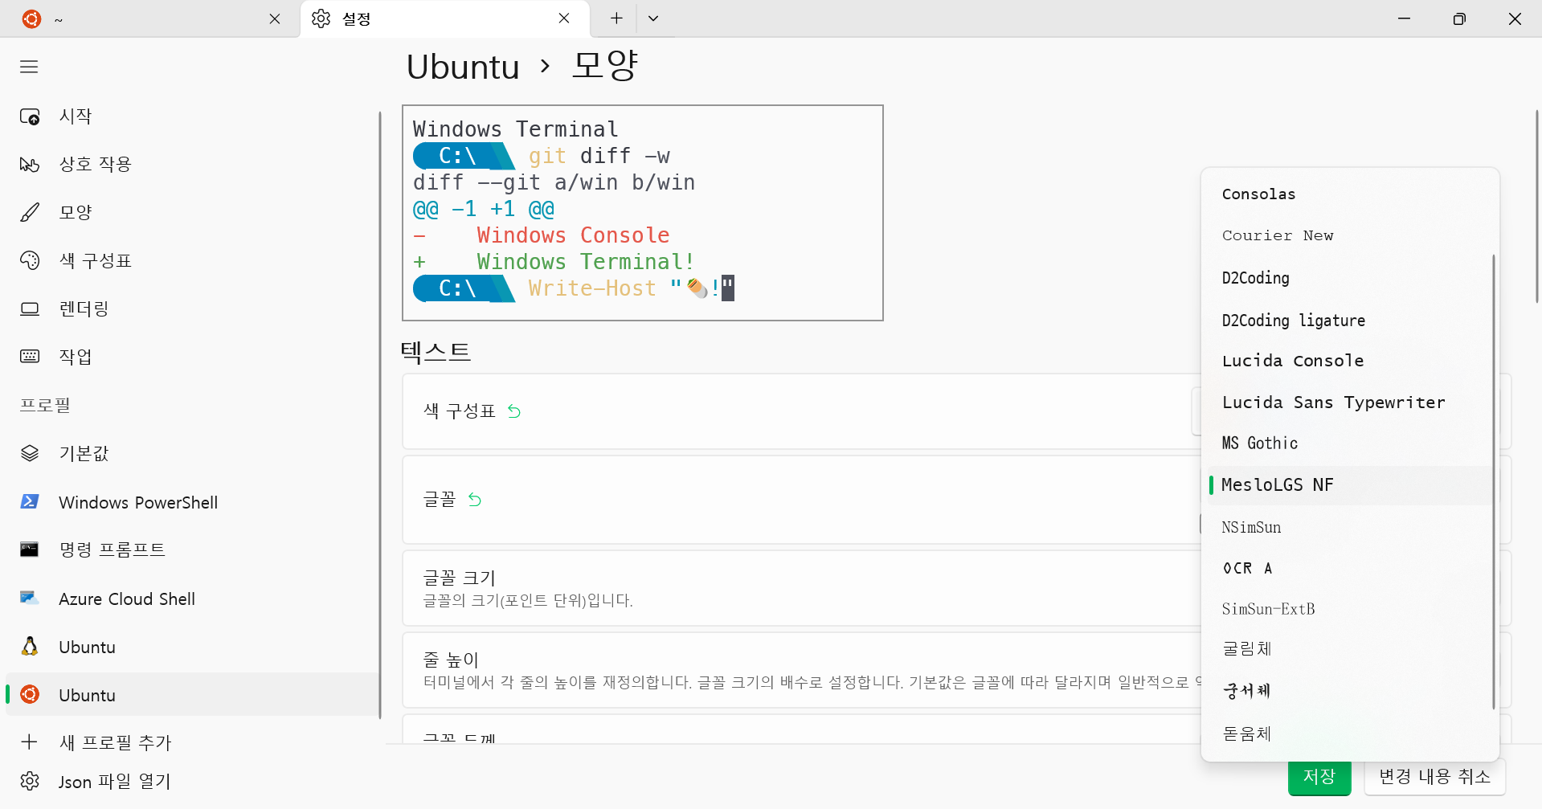Click the 시작 startup icon in sidebar
This screenshot has width=1542, height=809.
point(30,116)
